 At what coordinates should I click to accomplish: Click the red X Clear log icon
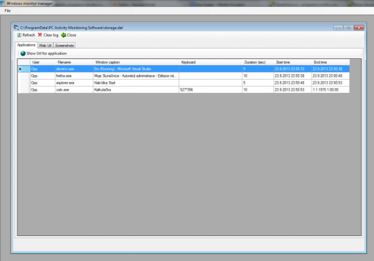pos(40,35)
